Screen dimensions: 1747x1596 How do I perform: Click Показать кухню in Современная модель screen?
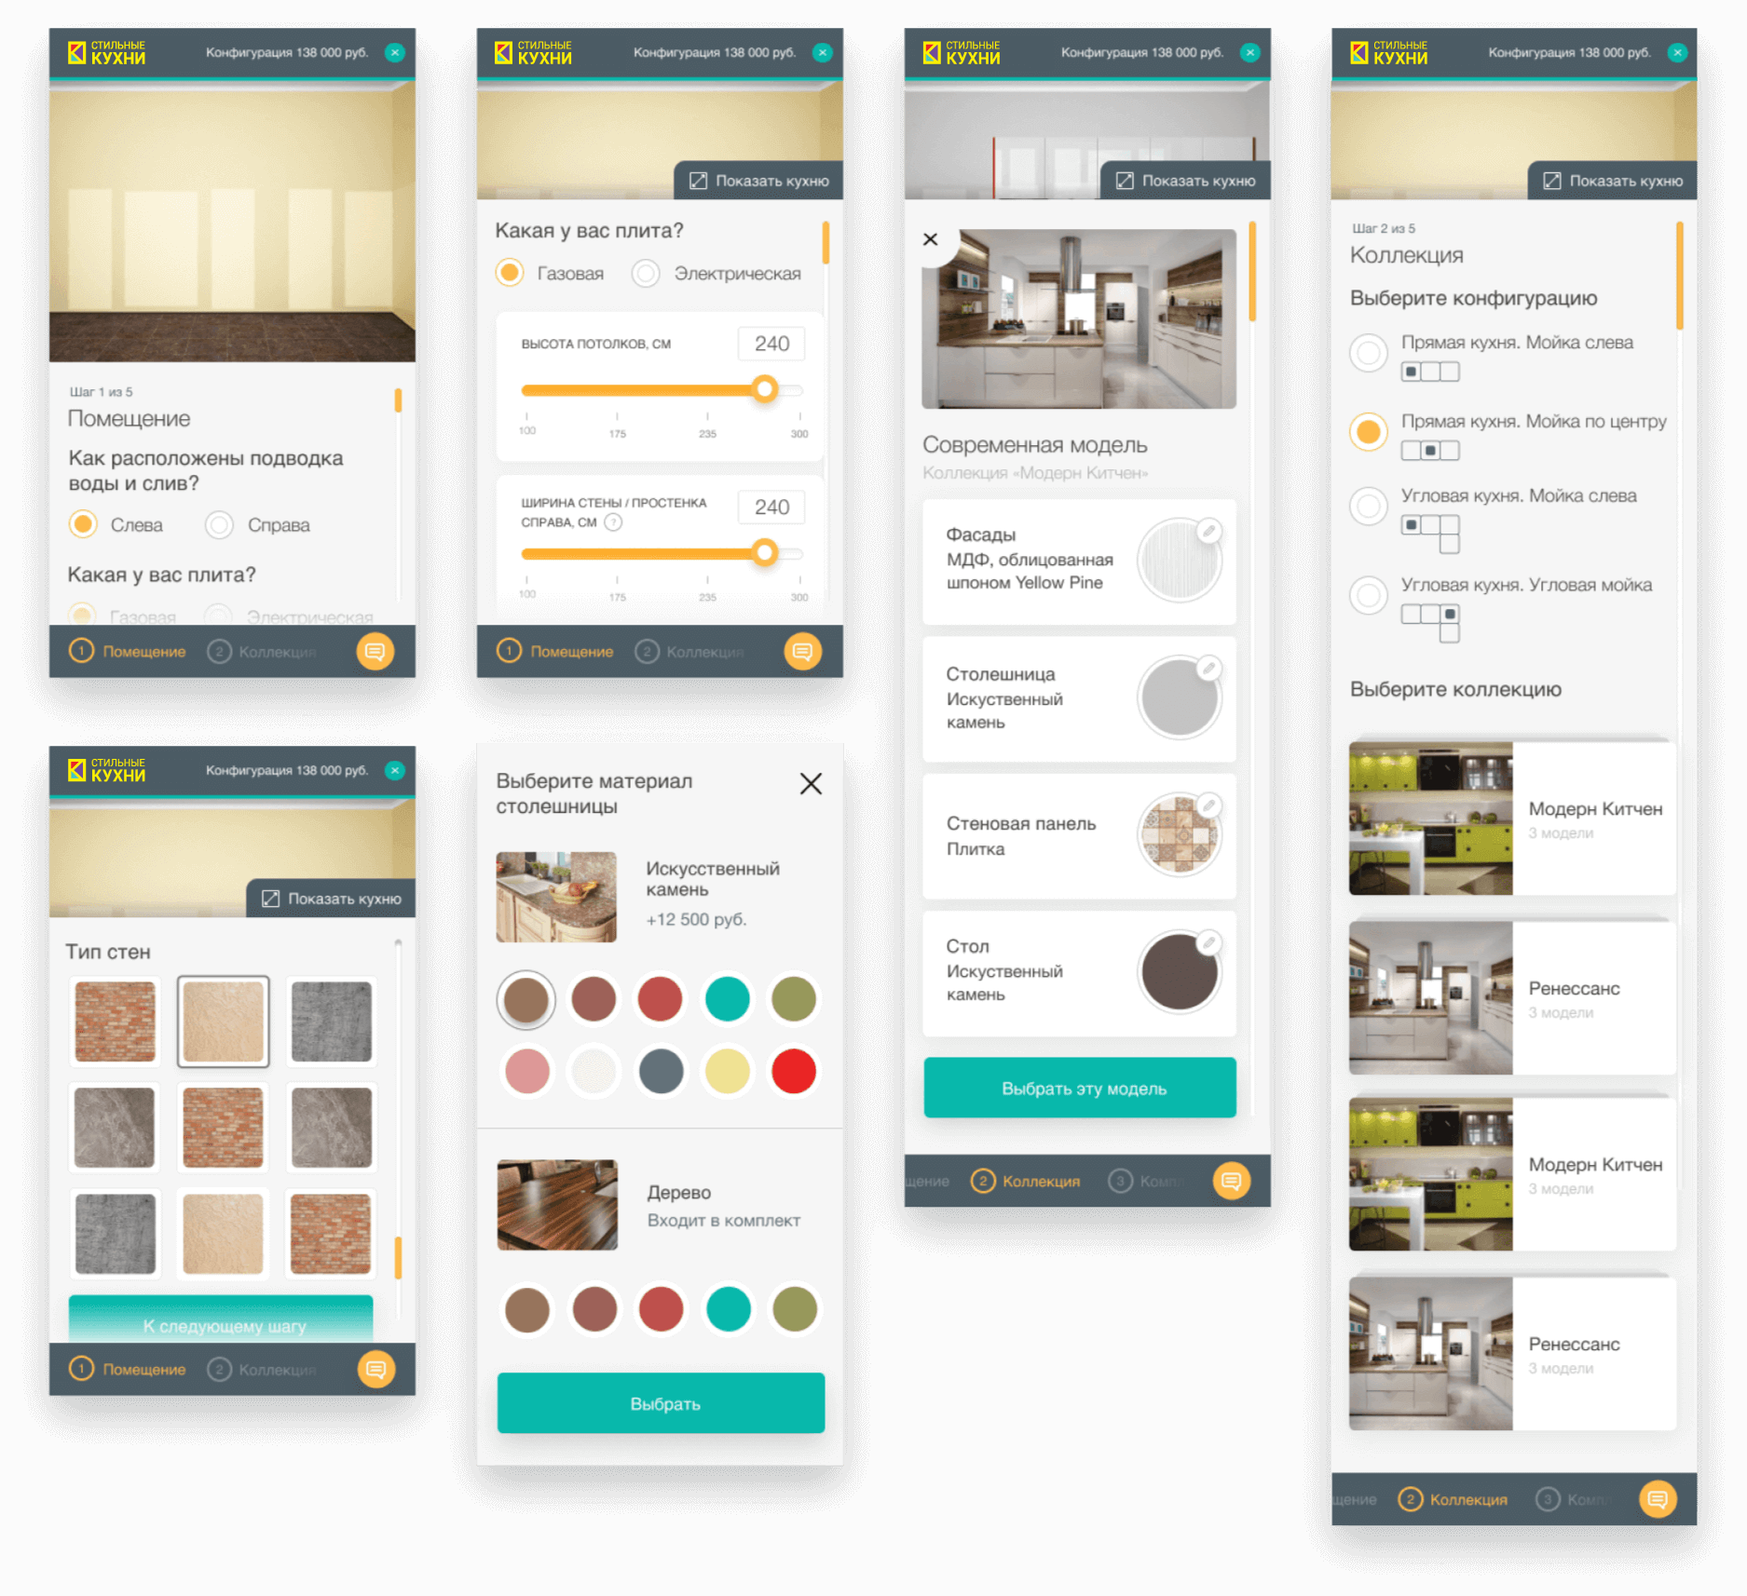1185,181
